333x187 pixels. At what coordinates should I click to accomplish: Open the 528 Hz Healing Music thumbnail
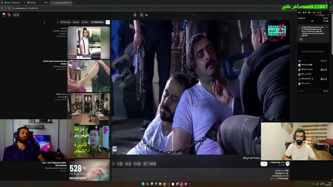[89, 170]
